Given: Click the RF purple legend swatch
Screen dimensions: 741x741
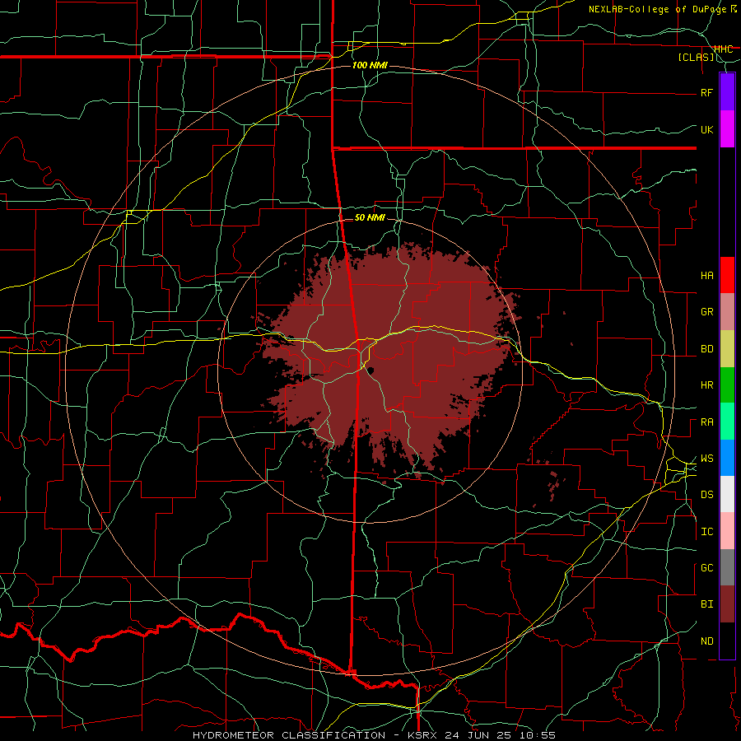Looking at the screenshot, I should coord(727,92).
